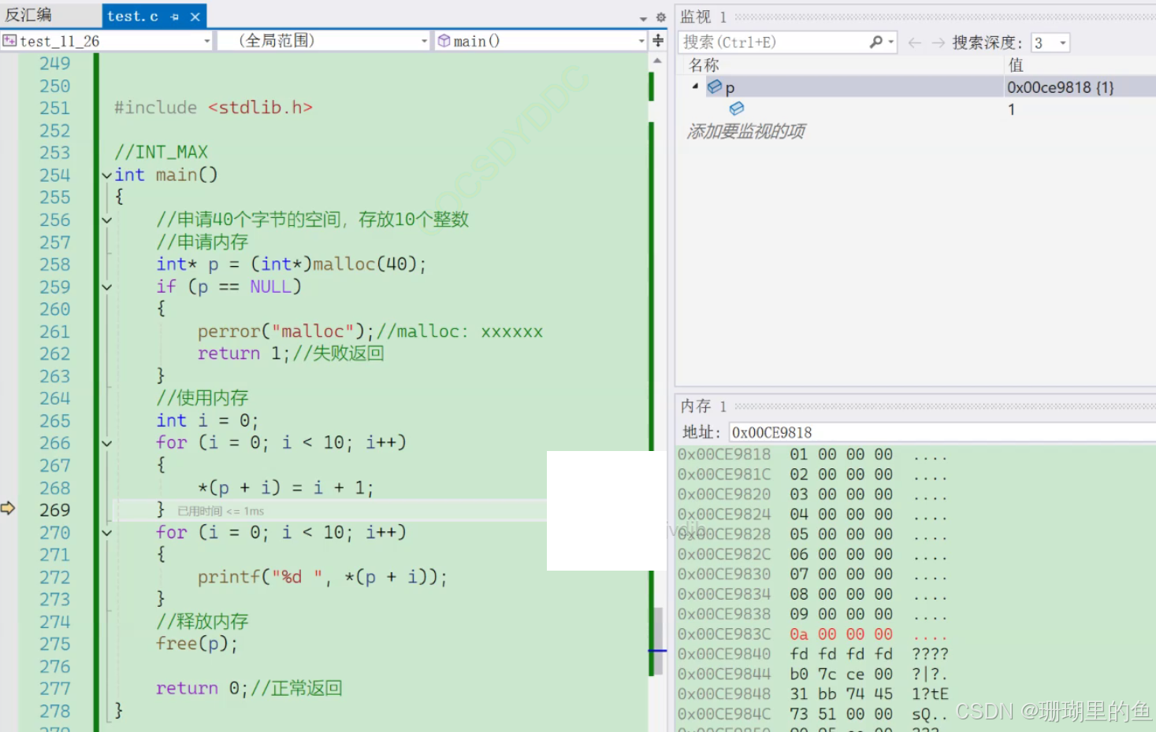The height and width of the screenshot is (732, 1156).
Task: Click the printf("%d " statement
Action: coord(322,577)
